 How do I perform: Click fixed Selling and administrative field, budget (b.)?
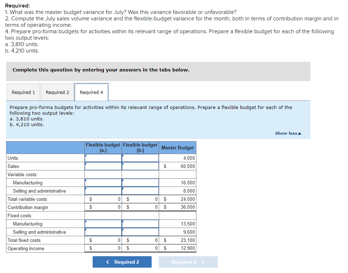click(x=140, y=232)
